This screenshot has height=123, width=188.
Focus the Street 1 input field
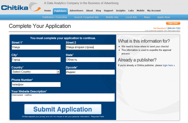[x=36, y=47]
